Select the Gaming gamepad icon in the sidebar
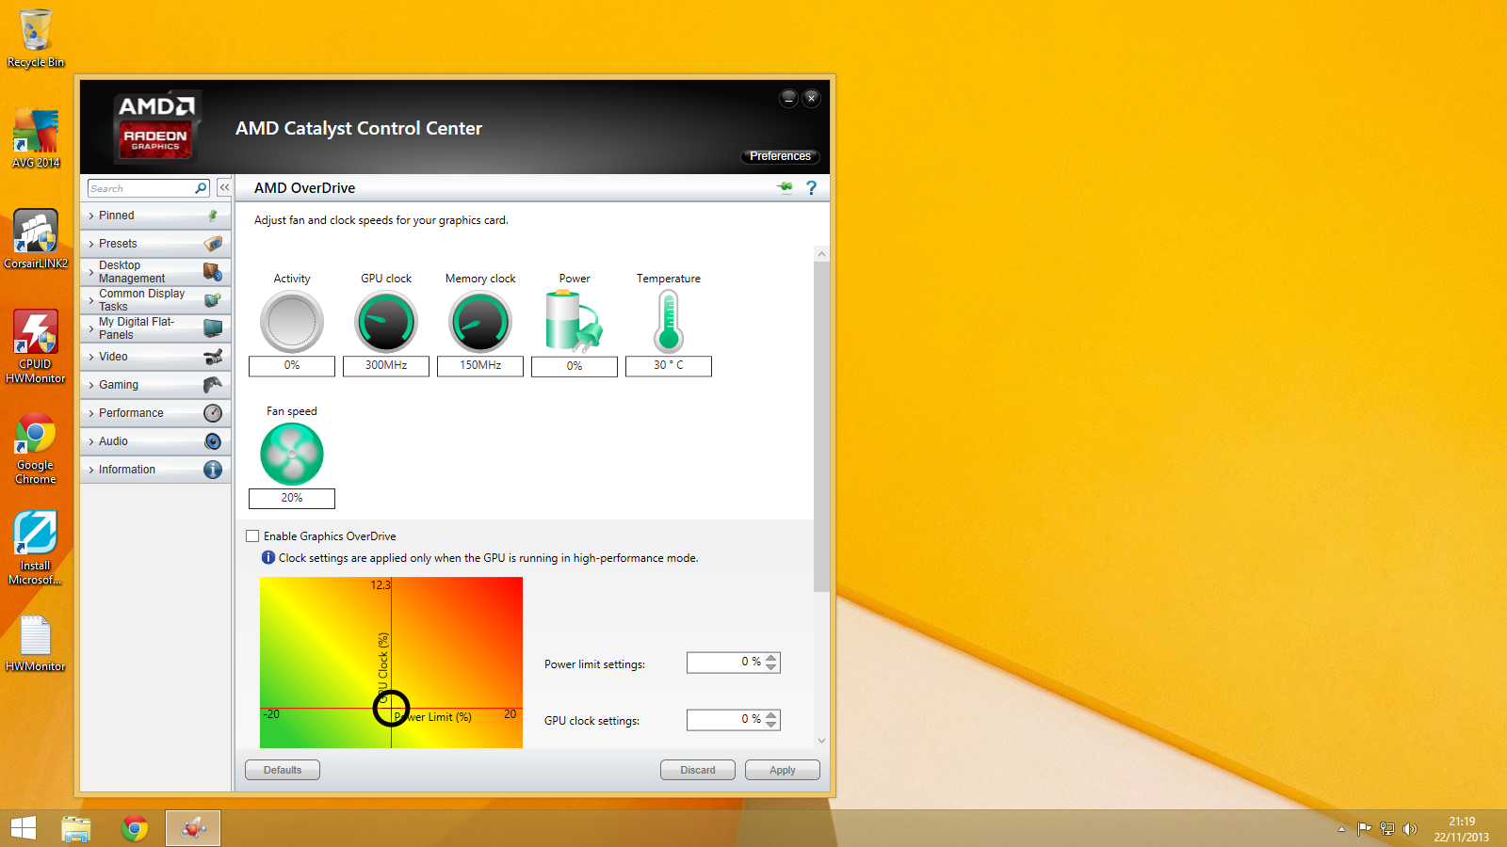 coord(213,384)
